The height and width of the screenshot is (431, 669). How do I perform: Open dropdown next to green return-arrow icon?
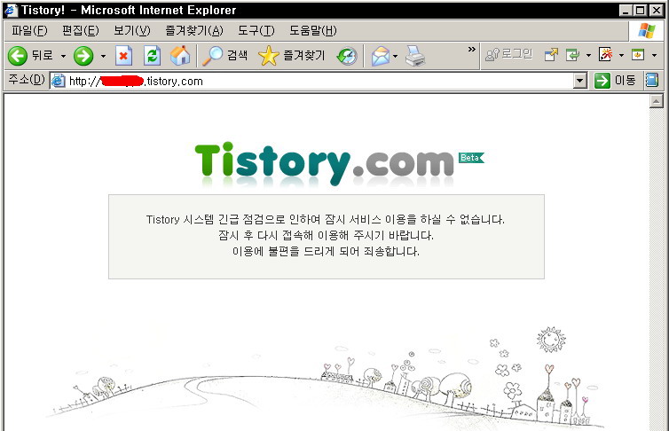[x=588, y=55]
